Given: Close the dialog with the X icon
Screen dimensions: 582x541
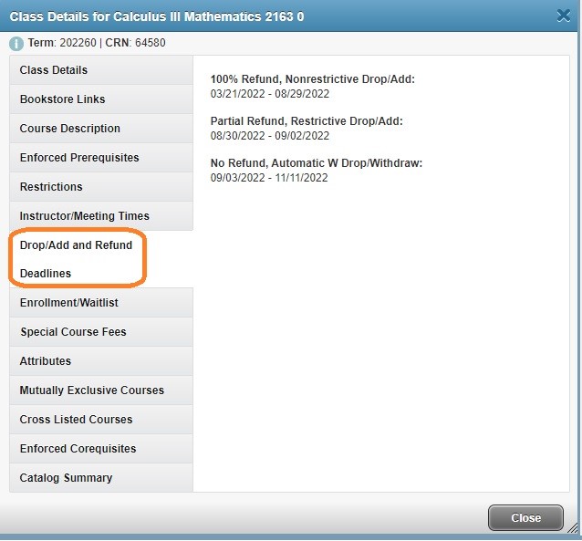Looking at the screenshot, I should click(x=564, y=15).
